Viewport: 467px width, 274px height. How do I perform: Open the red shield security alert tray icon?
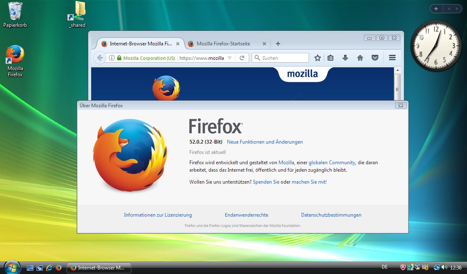point(403,267)
